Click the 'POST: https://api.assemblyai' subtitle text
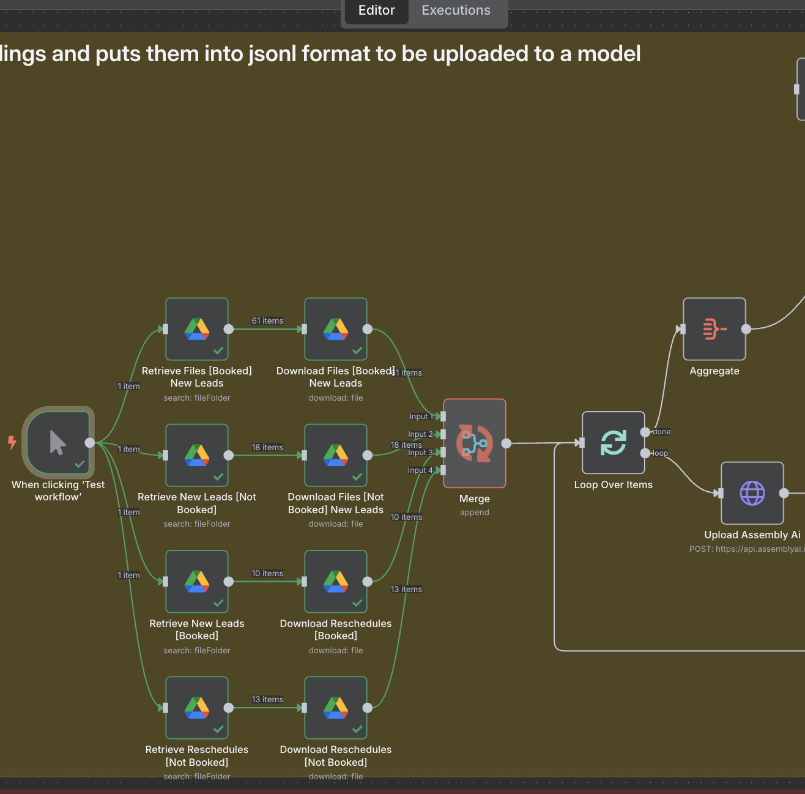The width and height of the screenshot is (805, 794). [747, 549]
